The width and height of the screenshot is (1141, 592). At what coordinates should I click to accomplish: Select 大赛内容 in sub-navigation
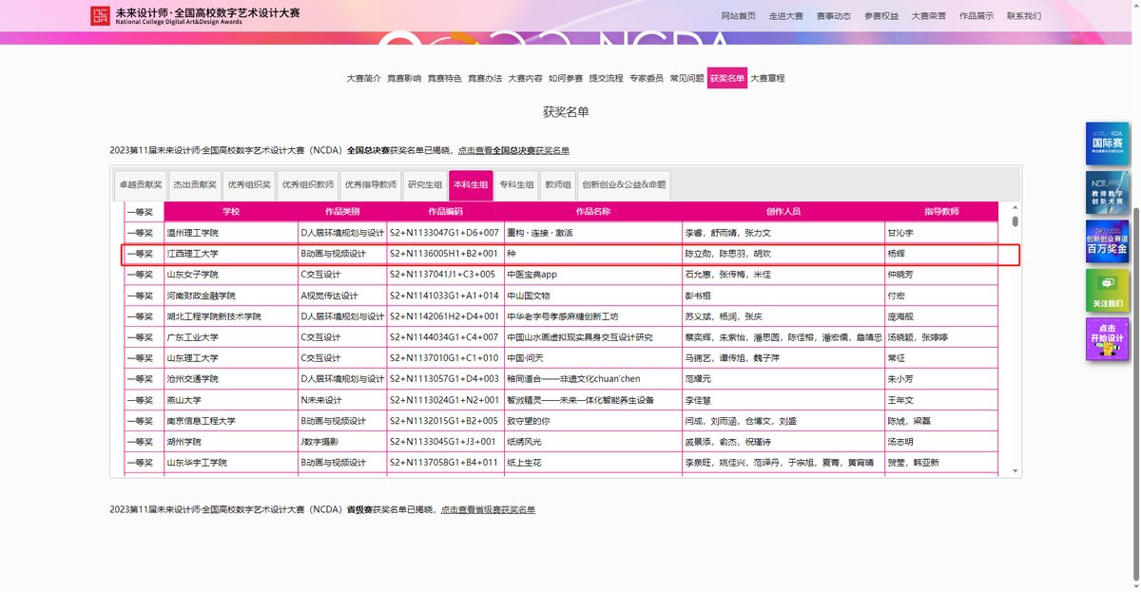pyautogui.click(x=526, y=78)
